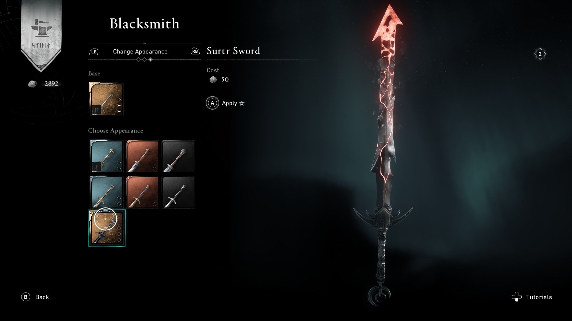Open the Base weapon dropdown selector
Screen dimensions: 572x321
106,99
